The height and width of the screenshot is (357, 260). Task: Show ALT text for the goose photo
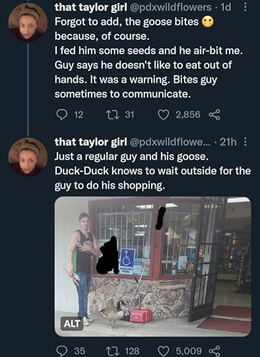72,323
